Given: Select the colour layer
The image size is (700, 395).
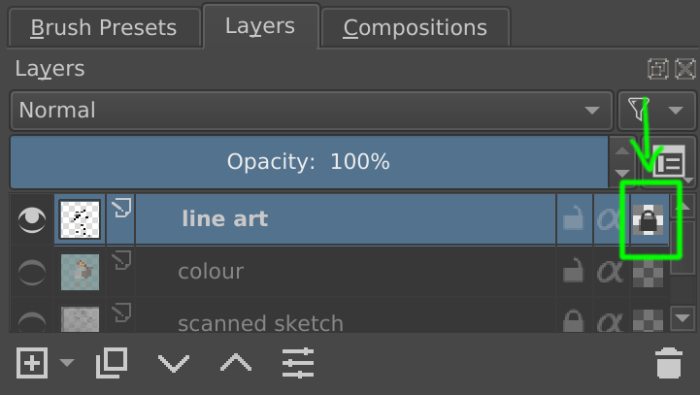Looking at the screenshot, I should coord(340,272).
